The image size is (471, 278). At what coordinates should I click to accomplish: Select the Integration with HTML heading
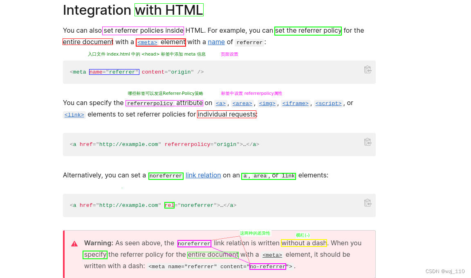coord(133,10)
